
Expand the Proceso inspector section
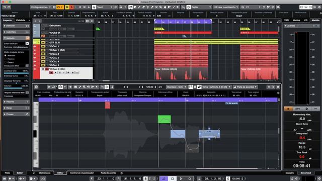pyautogui.click(x=16, y=114)
